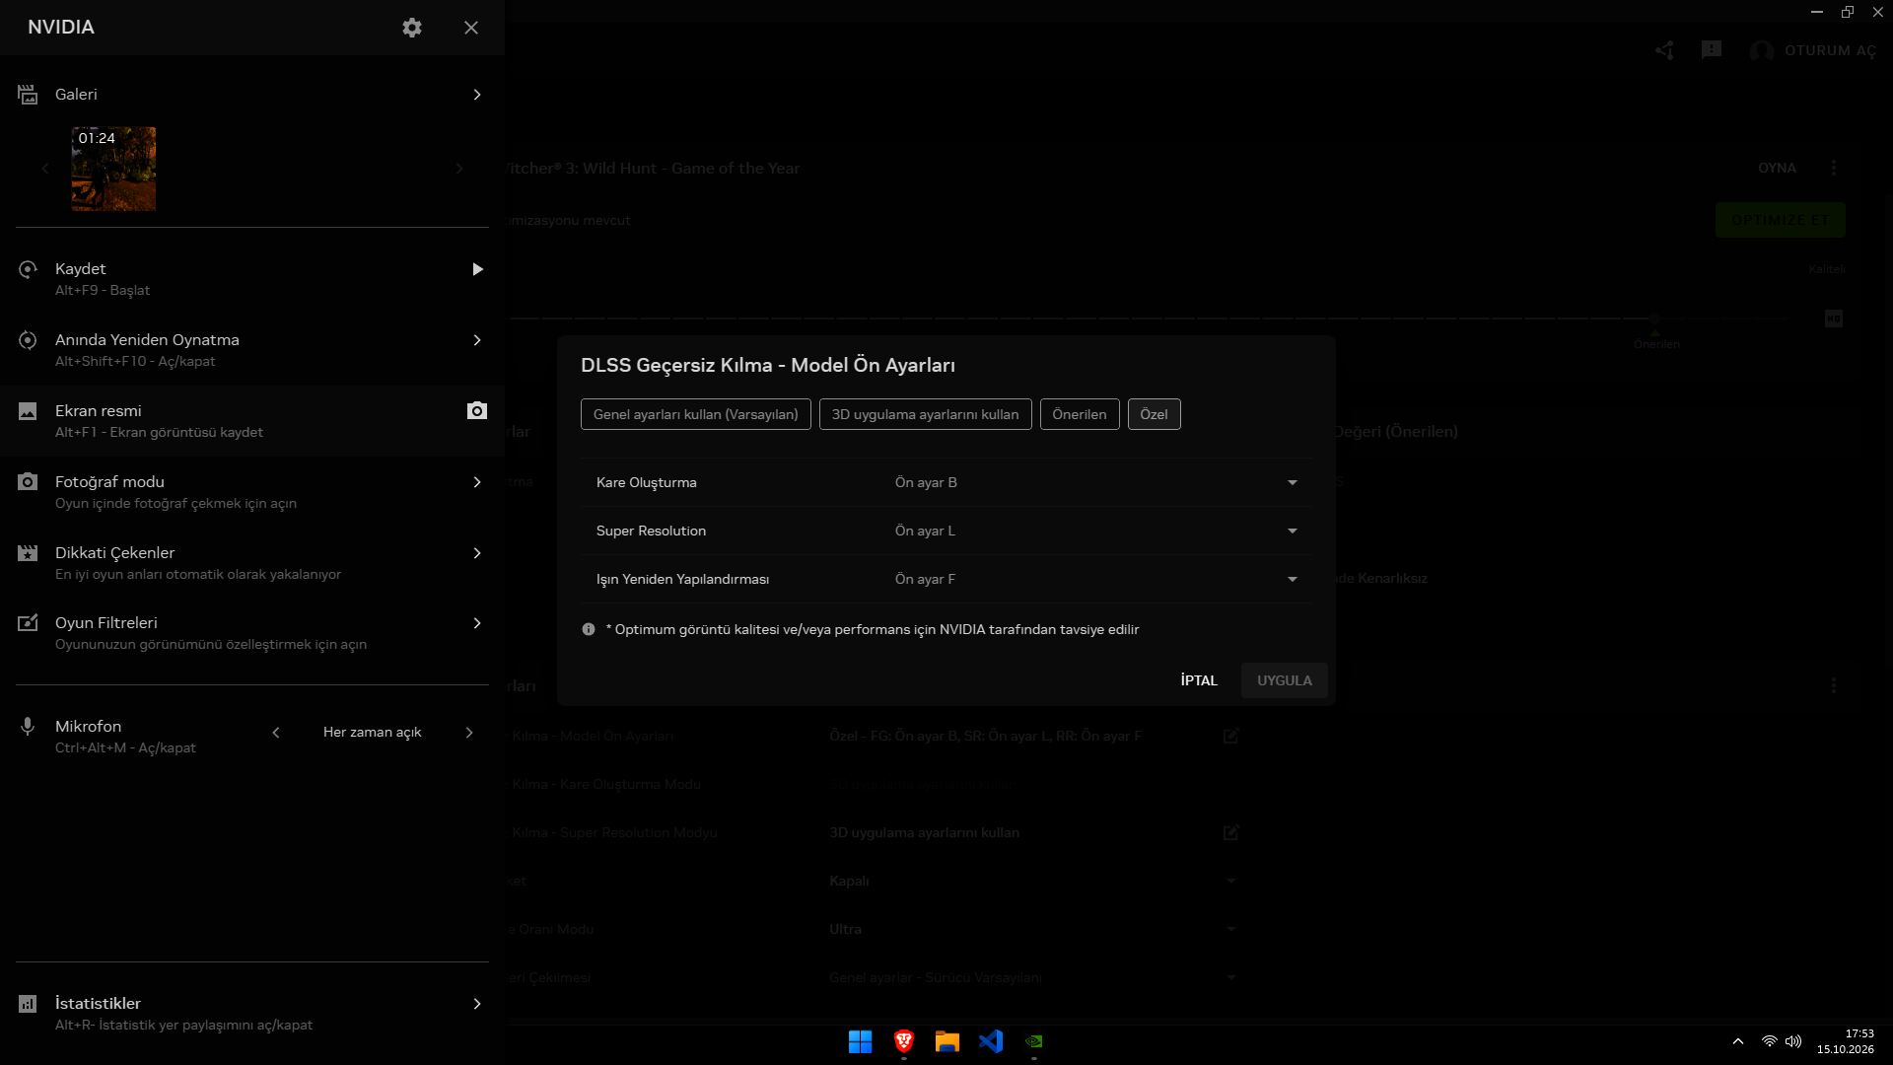This screenshot has width=1893, height=1065.
Task: Open Visual Studio Code from taskbar
Action: [991, 1041]
